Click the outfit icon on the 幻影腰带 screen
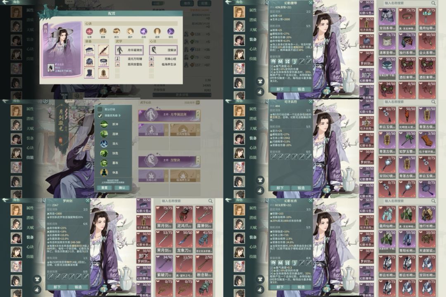Screen dimensions: 446x297 coord(260,81)
